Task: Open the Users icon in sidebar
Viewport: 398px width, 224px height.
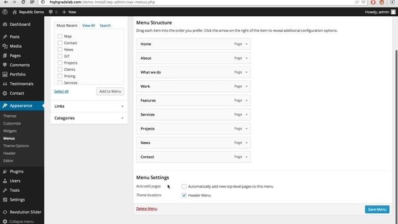Action: click(5, 181)
